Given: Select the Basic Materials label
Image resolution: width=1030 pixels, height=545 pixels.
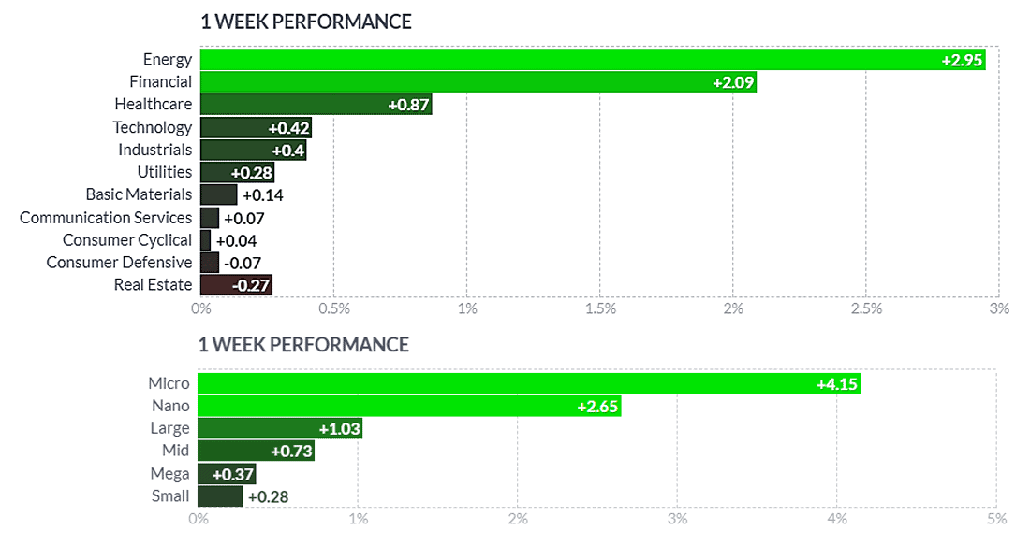Looking at the screenshot, I should [x=139, y=194].
